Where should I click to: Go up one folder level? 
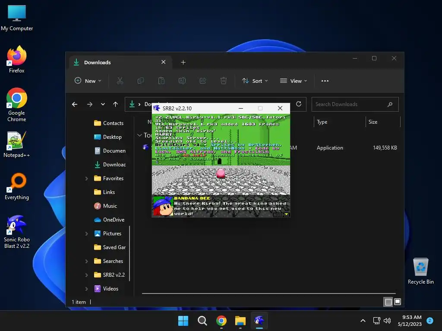pos(115,104)
